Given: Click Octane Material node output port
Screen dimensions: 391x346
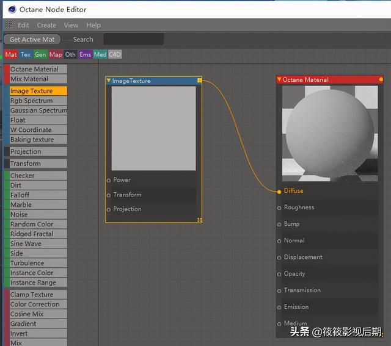Looking at the screenshot, I should point(381,79).
